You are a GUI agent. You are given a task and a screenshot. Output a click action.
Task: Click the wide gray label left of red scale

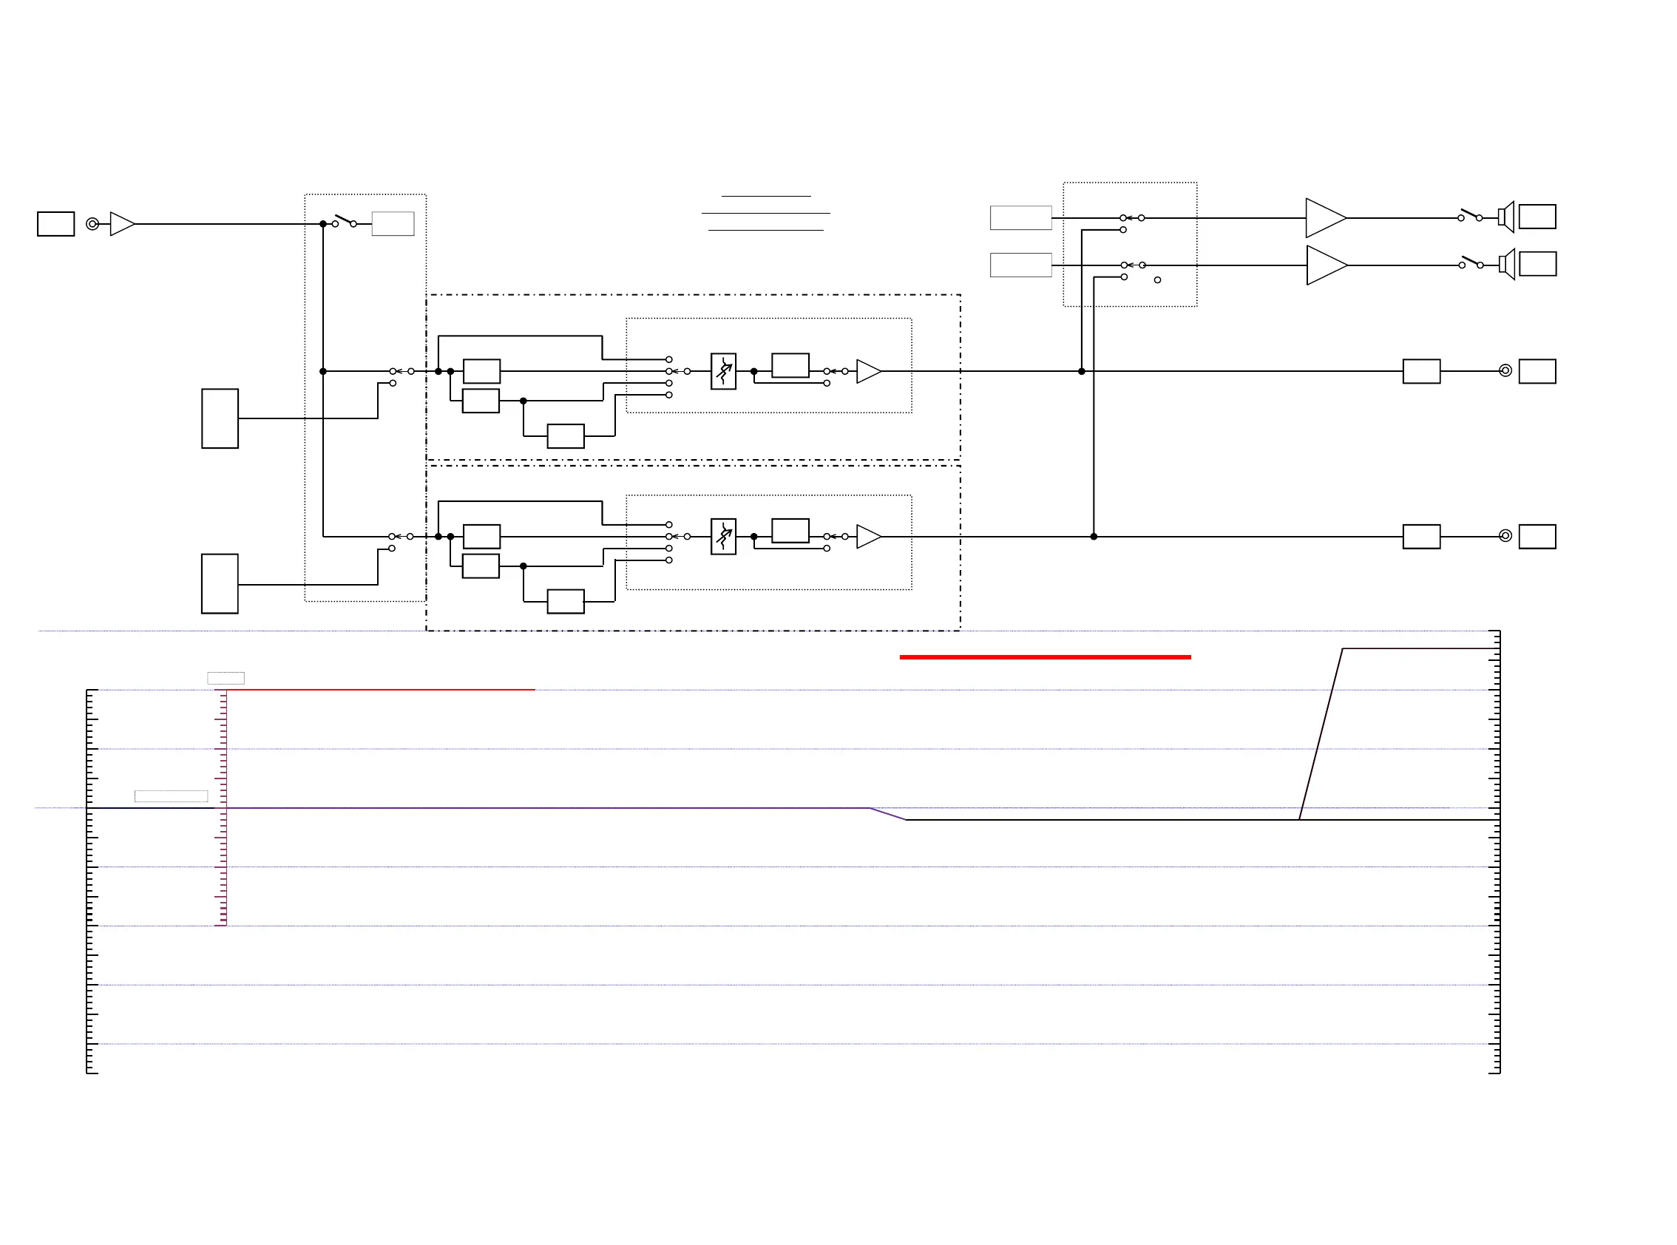click(x=171, y=796)
